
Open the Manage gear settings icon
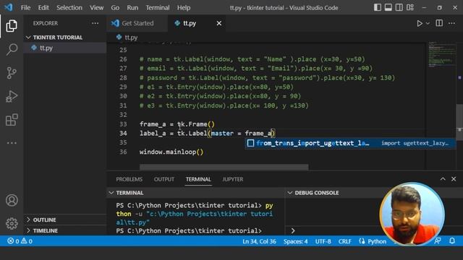point(12,223)
